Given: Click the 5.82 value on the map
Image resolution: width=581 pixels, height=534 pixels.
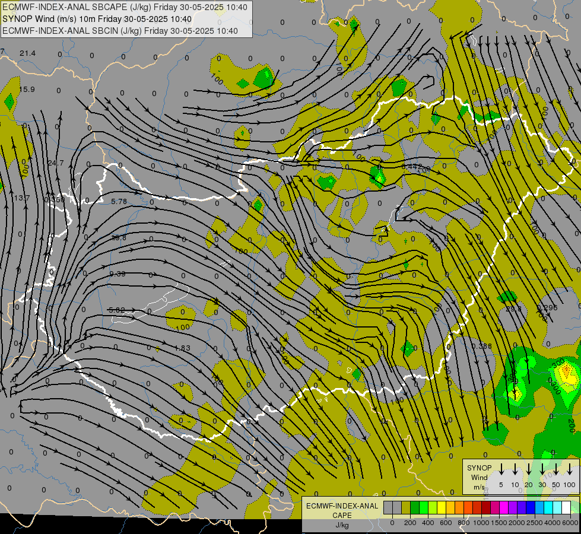Looking at the screenshot, I should 117,310.
